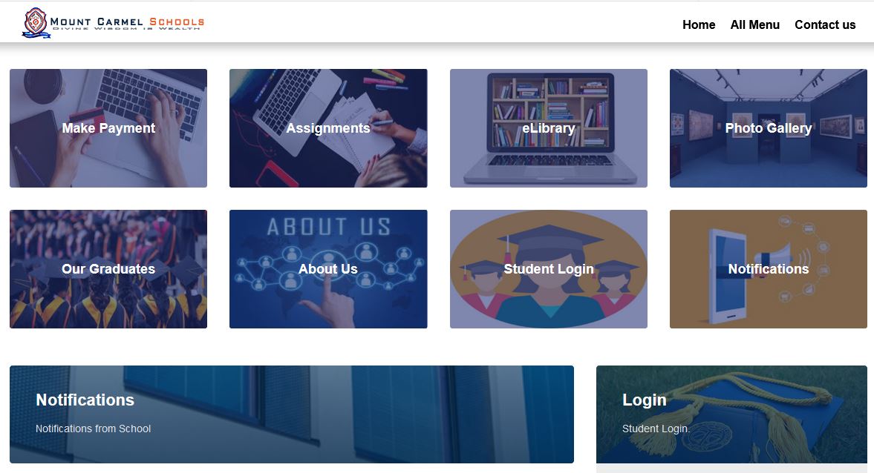874x473 pixels.
Task: Click the 'Notifications from School' subtitle text
Action: (93, 429)
